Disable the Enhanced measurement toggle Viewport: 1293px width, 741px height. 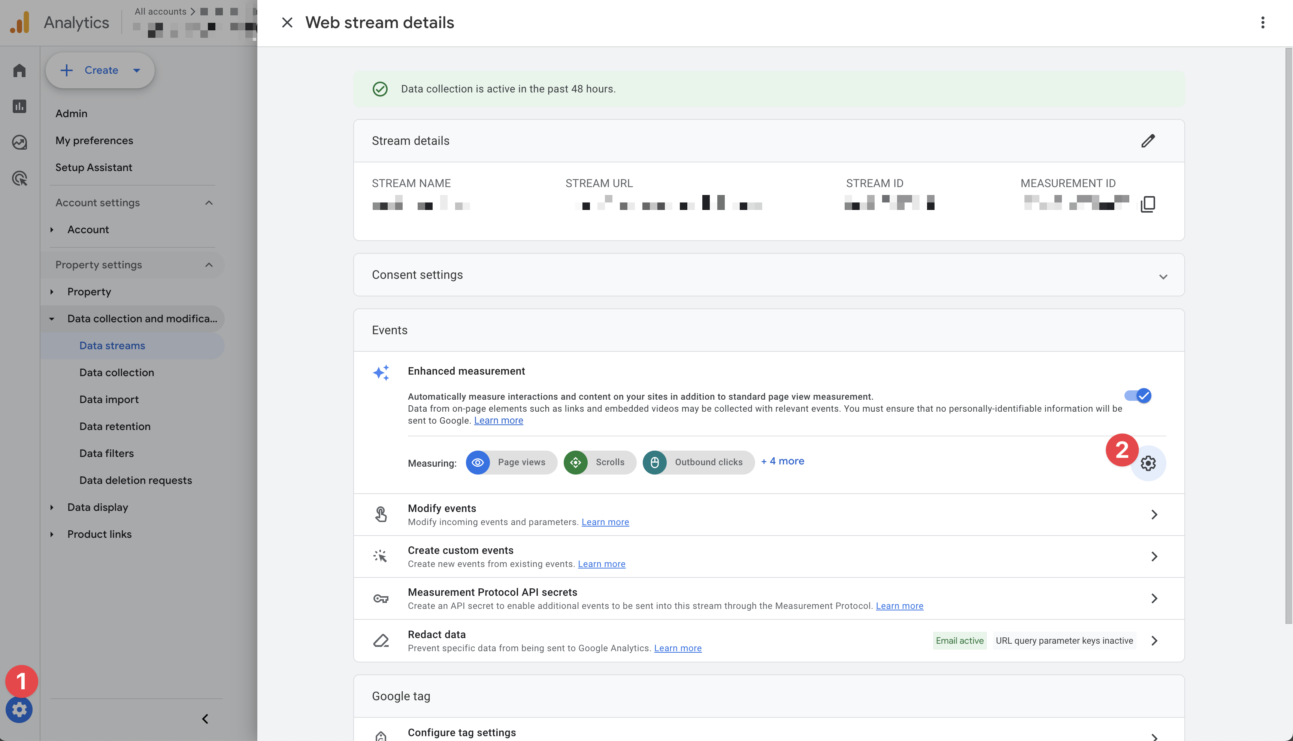pos(1138,396)
